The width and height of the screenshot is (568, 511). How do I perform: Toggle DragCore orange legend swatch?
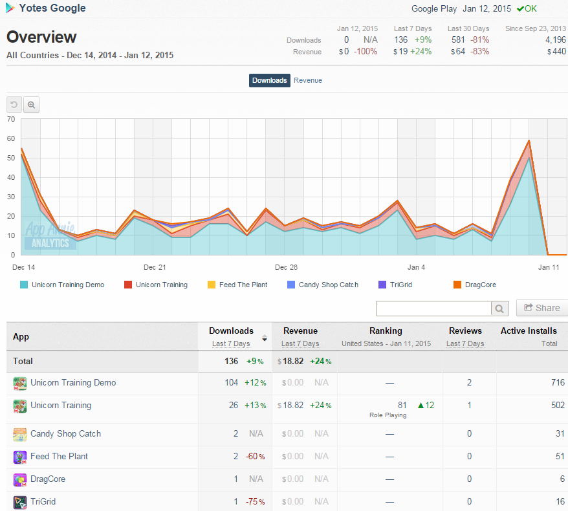click(x=457, y=285)
